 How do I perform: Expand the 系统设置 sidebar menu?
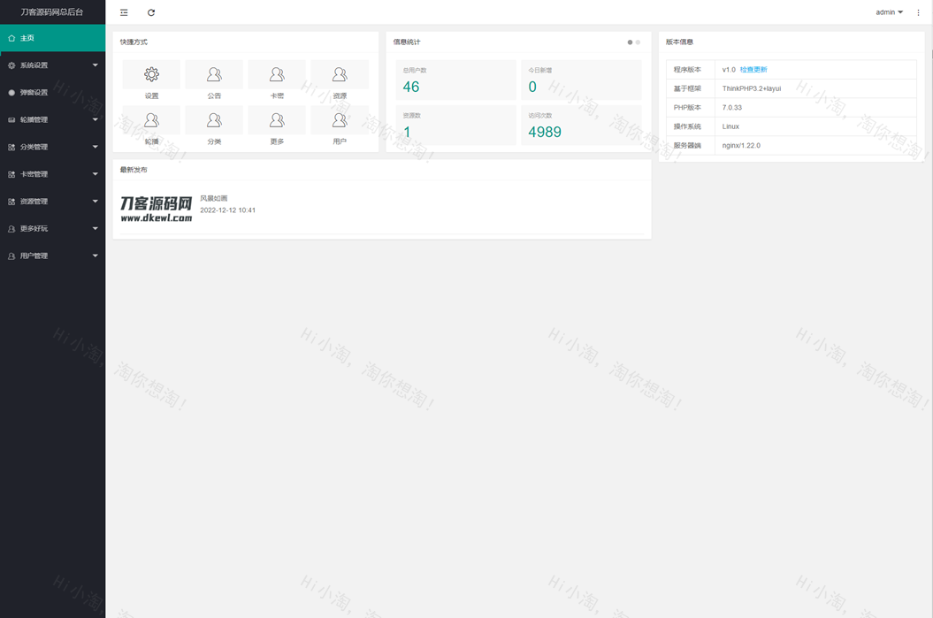pos(52,65)
